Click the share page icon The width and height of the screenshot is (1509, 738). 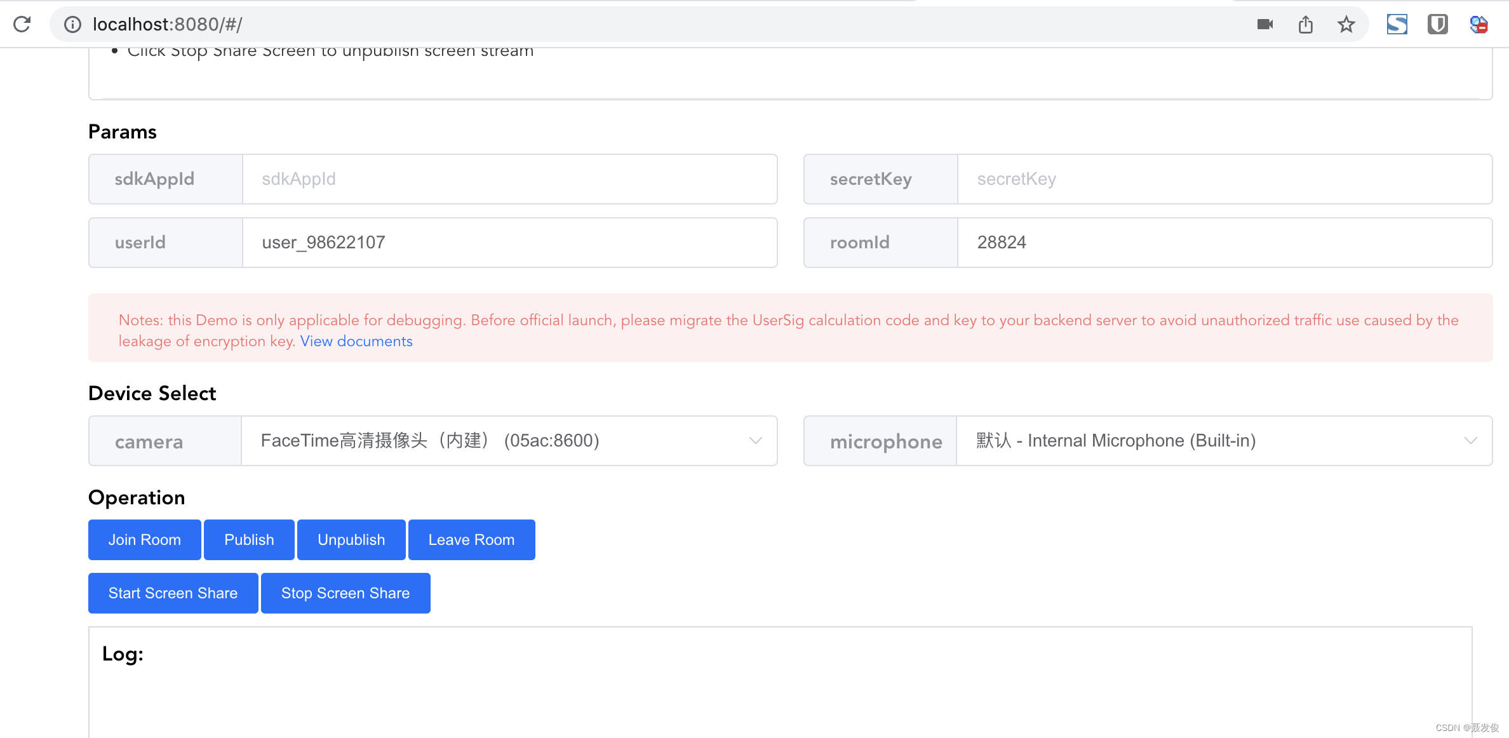click(1305, 24)
